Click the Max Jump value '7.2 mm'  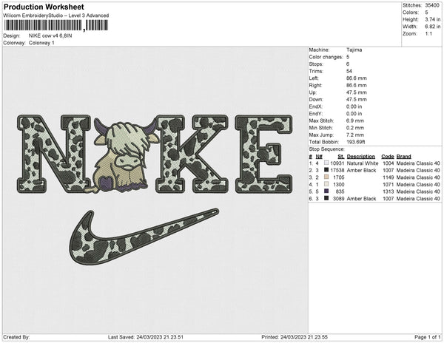pos(355,135)
